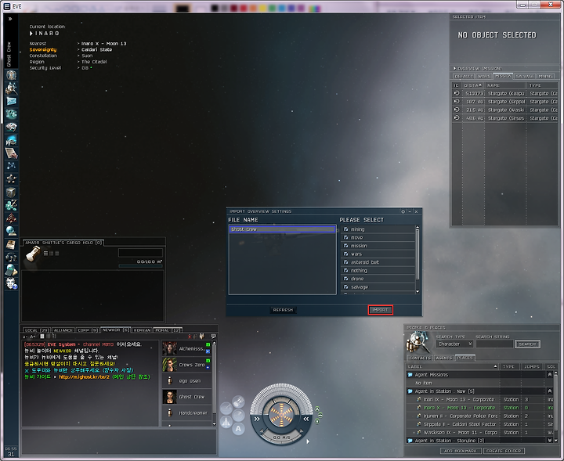Open the Search Type Character dropdown
The image size is (564, 461).
click(454, 344)
